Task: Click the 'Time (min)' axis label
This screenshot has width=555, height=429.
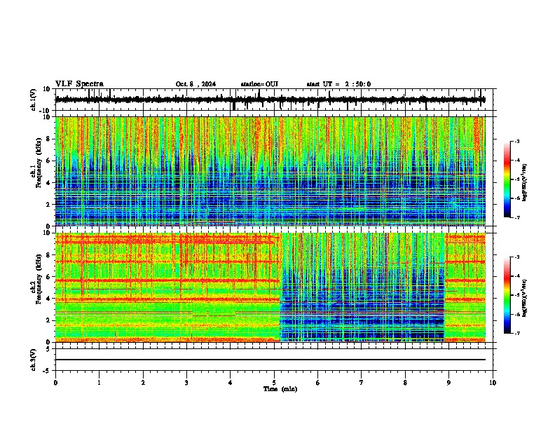Action: (x=280, y=389)
